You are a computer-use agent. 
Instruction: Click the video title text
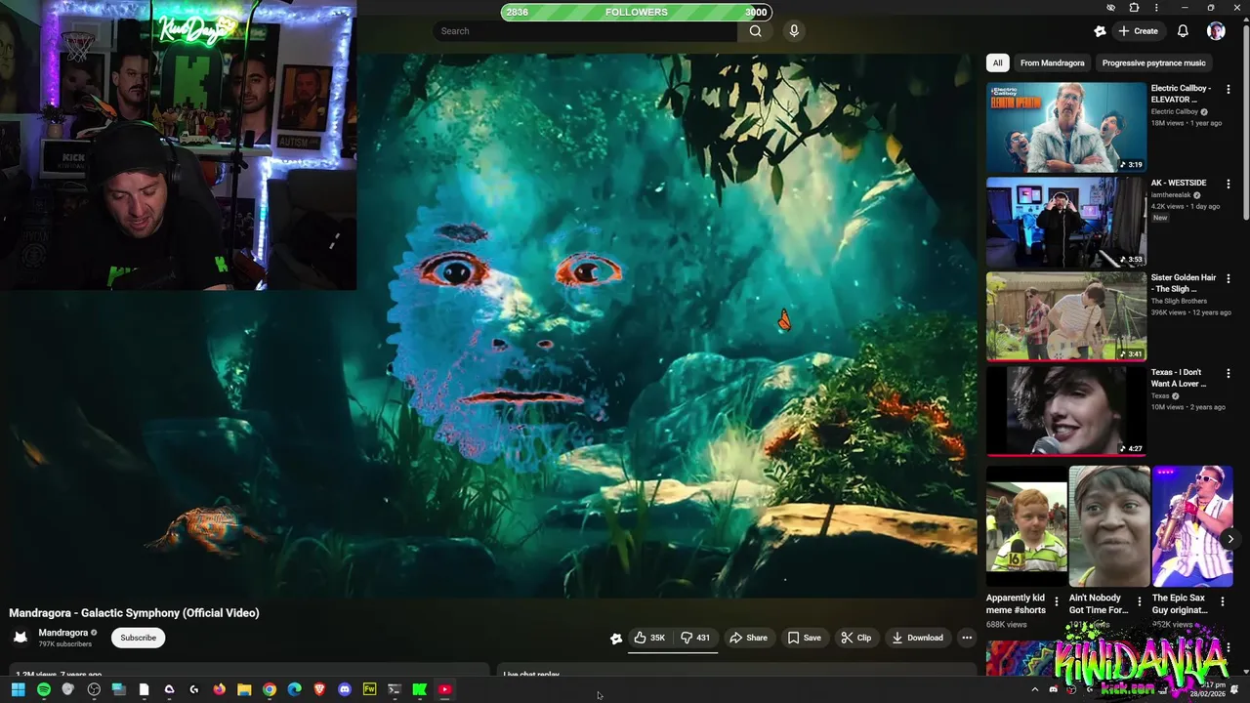pyautogui.click(x=134, y=613)
